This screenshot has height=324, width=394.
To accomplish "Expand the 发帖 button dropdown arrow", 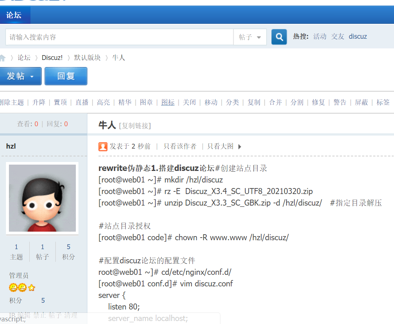I will click(x=32, y=76).
